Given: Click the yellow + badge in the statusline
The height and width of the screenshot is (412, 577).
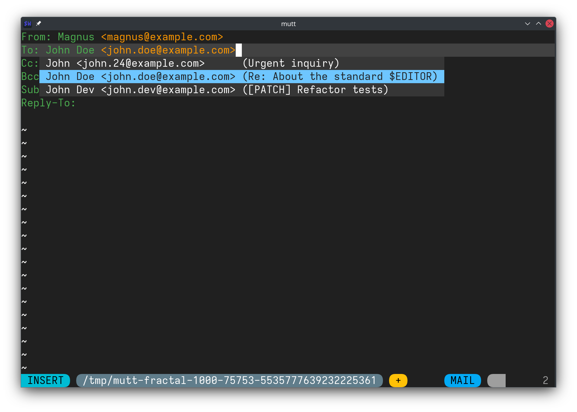Looking at the screenshot, I should coord(398,380).
